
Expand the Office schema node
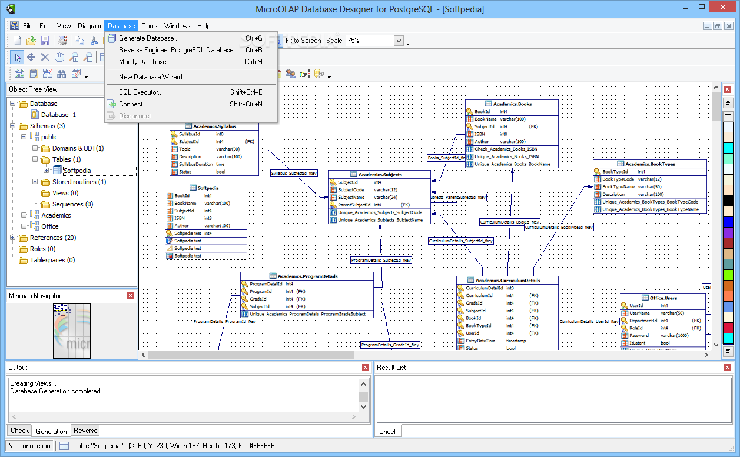click(24, 226)
